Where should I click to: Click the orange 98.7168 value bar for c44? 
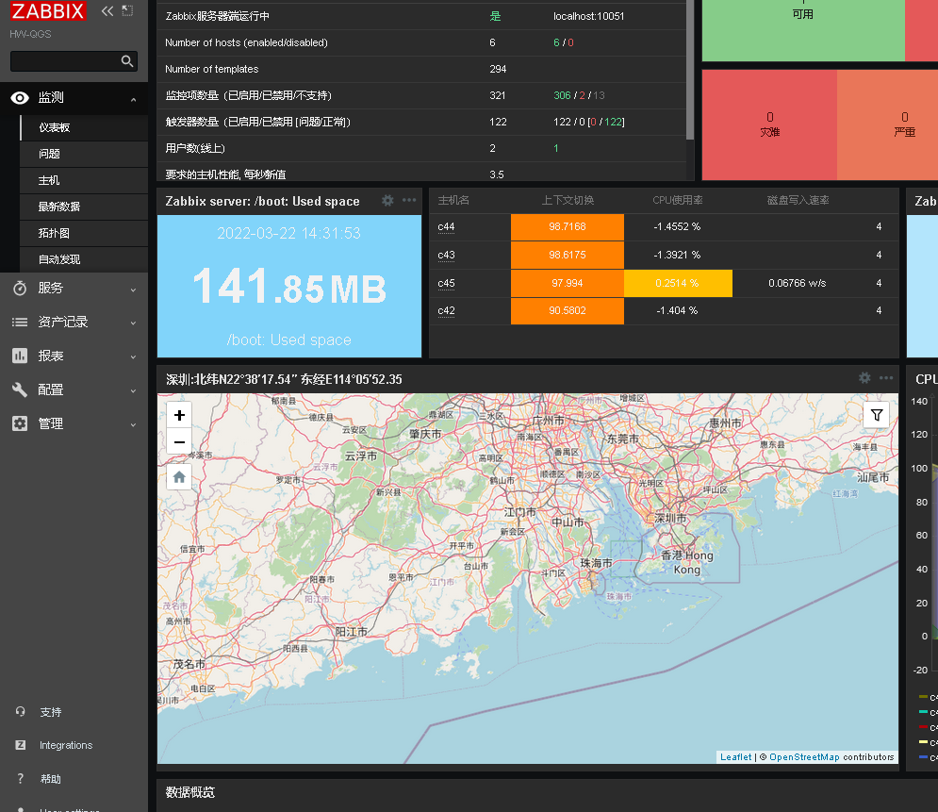(567, 227)
